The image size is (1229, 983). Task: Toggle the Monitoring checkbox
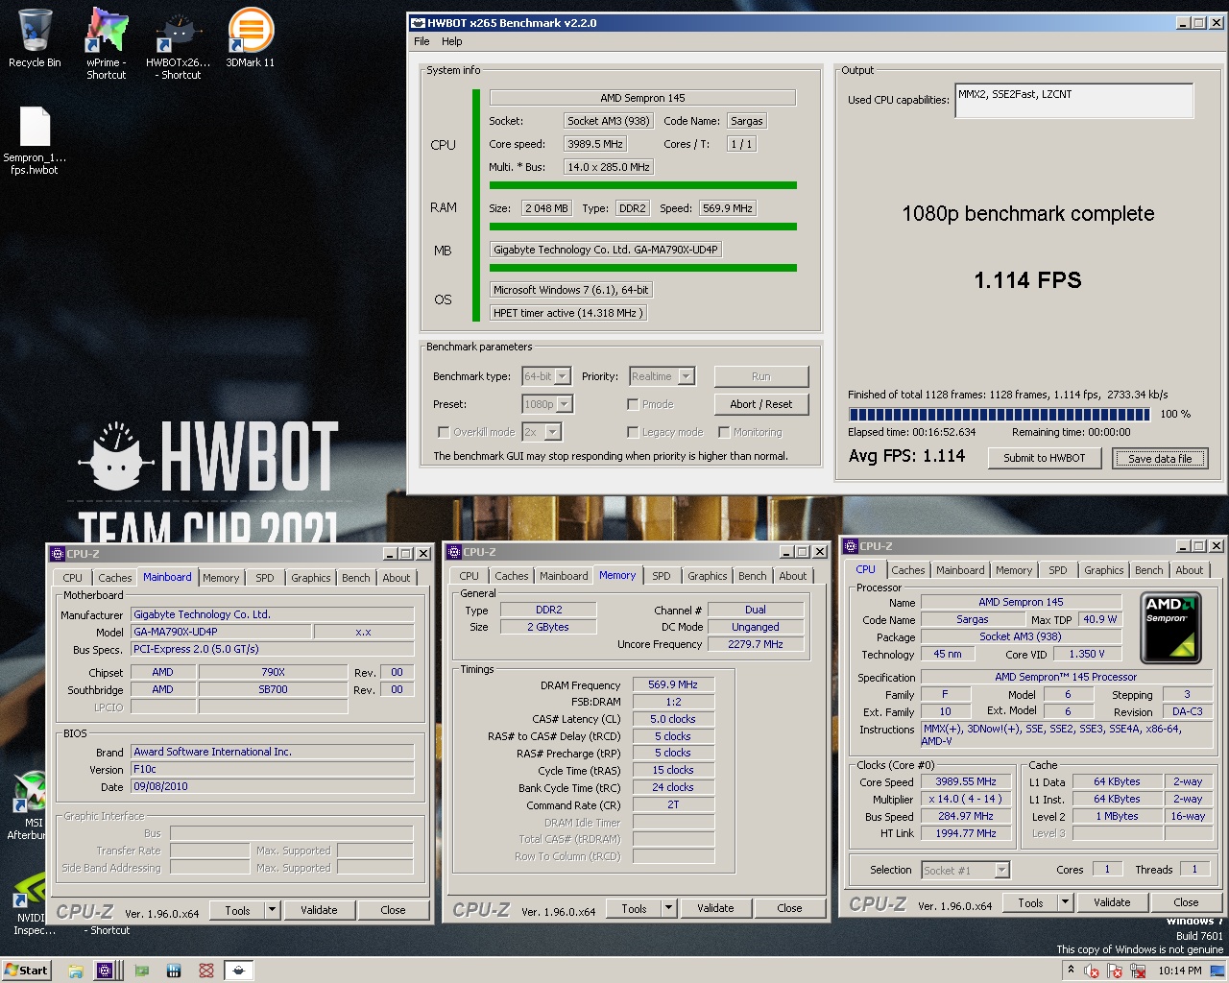[x=724, y=432]
